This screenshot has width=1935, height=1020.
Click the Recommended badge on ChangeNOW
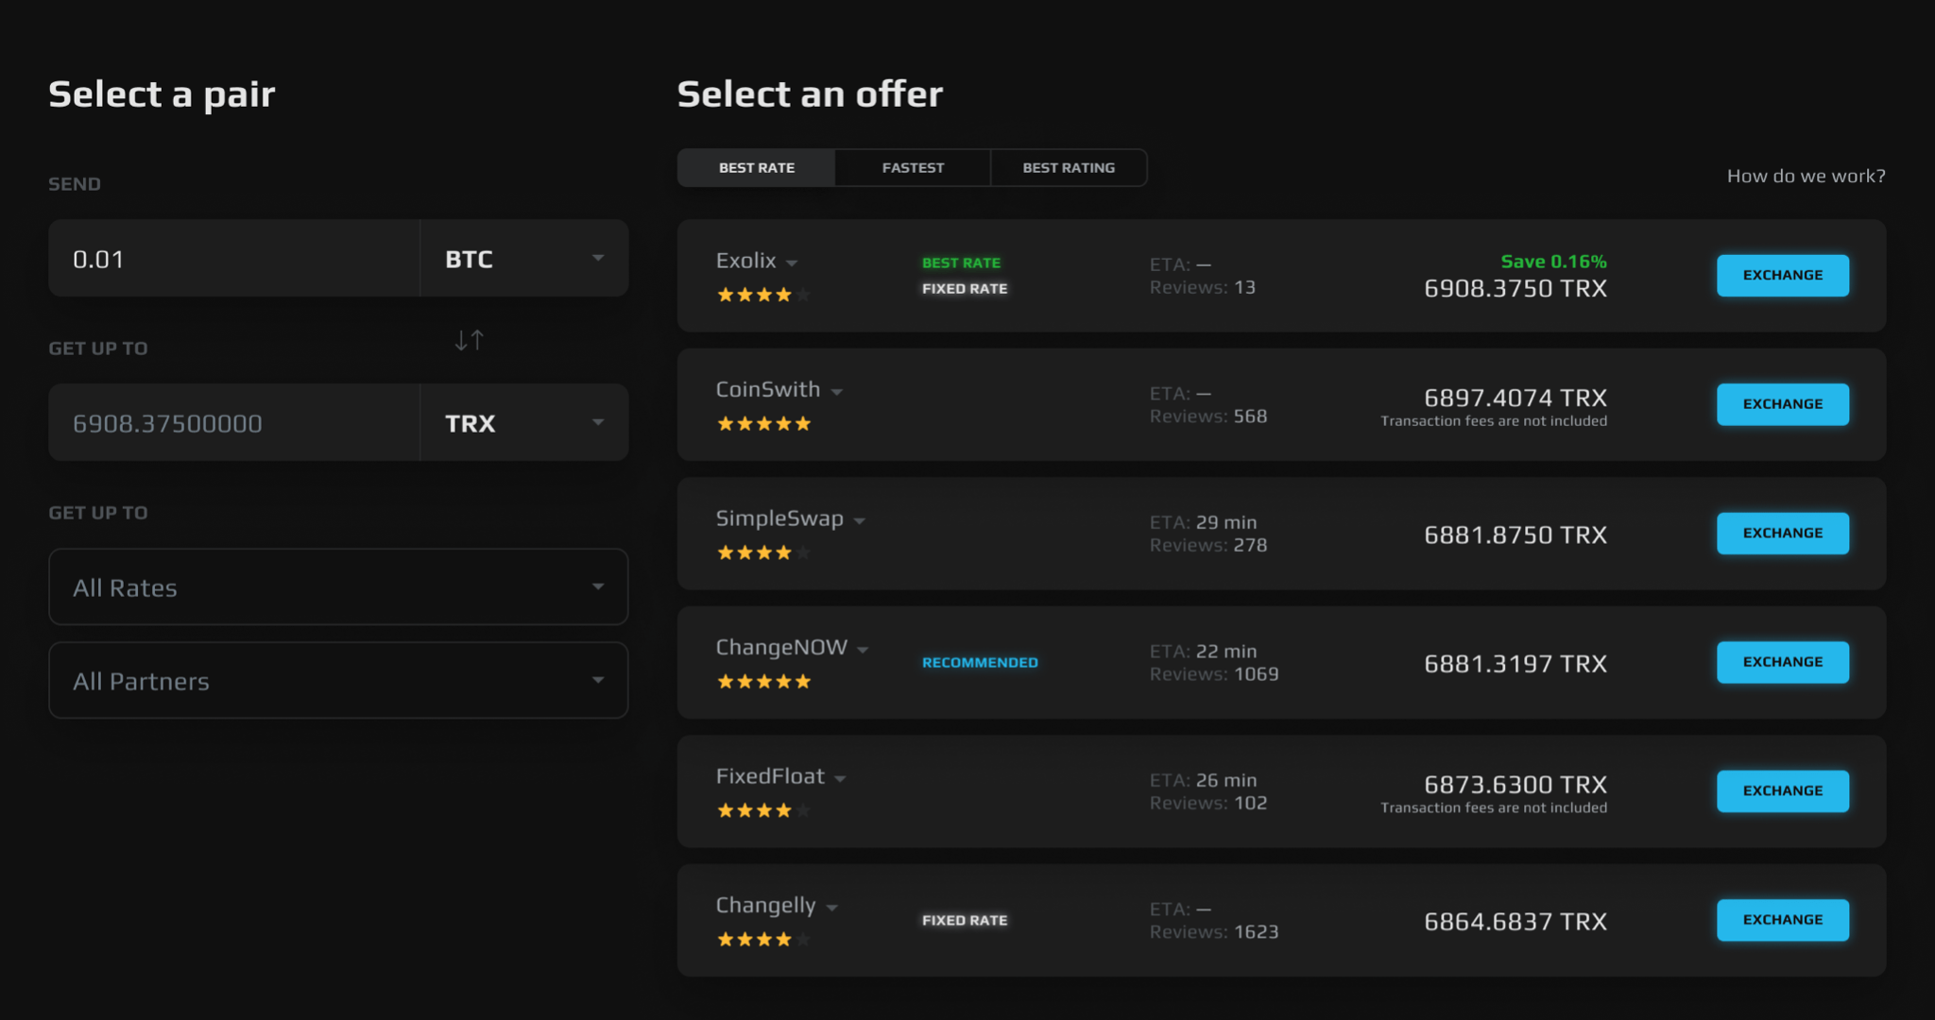click(980, 663)
